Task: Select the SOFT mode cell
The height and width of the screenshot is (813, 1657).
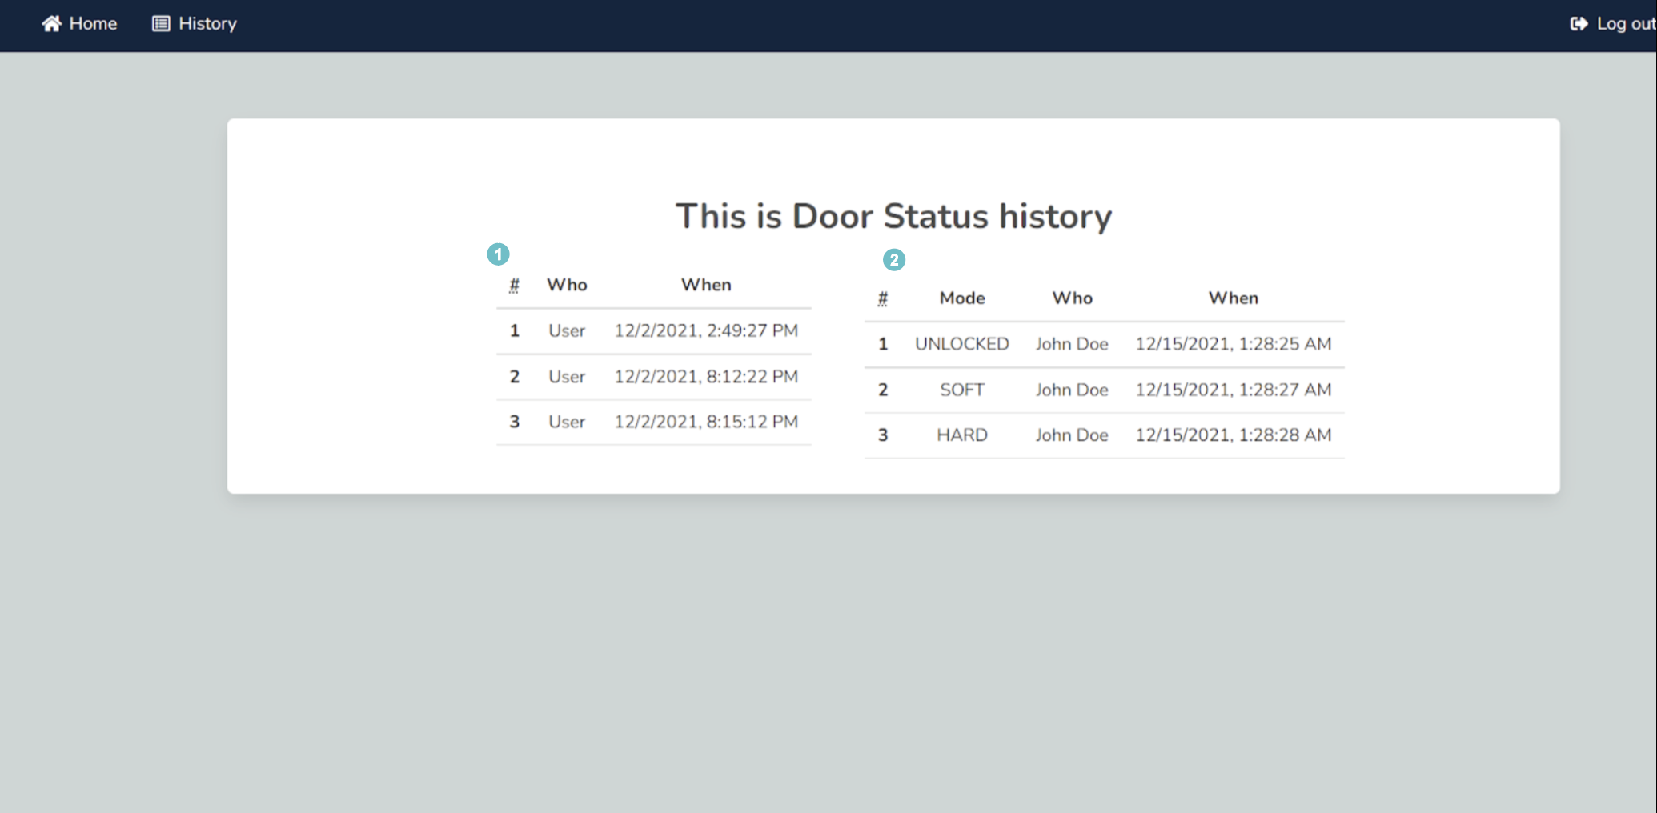Action: (x=962, y=390)
